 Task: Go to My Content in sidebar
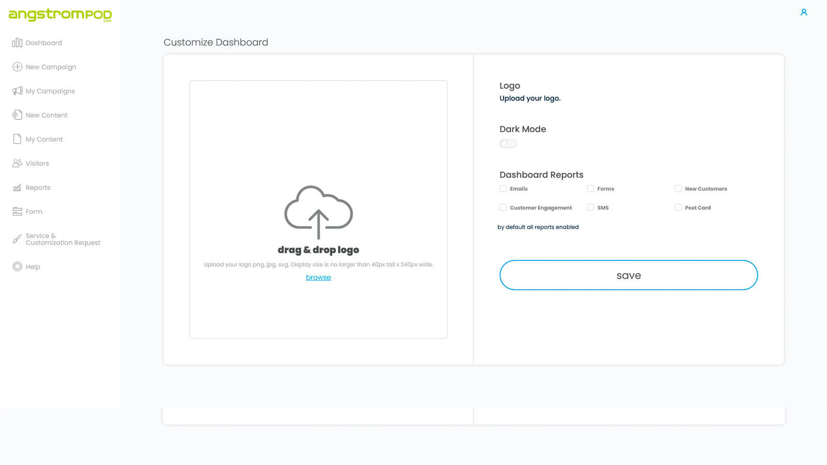point(44,139)
